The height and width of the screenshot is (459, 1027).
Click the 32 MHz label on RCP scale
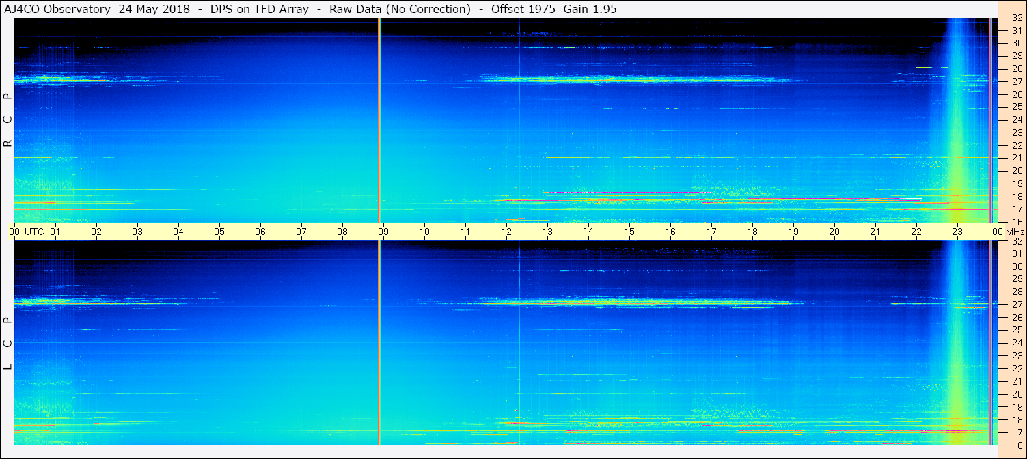pyautogui.click(x=1017, y=18)
